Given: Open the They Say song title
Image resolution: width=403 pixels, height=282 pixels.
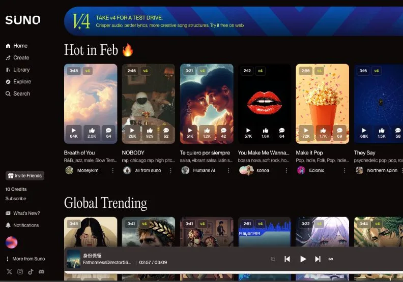Looking at the screenshot, I should tap(364, 152).
